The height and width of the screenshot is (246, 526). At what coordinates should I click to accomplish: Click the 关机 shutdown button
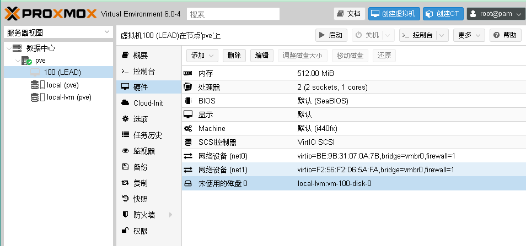coord(367,35)
